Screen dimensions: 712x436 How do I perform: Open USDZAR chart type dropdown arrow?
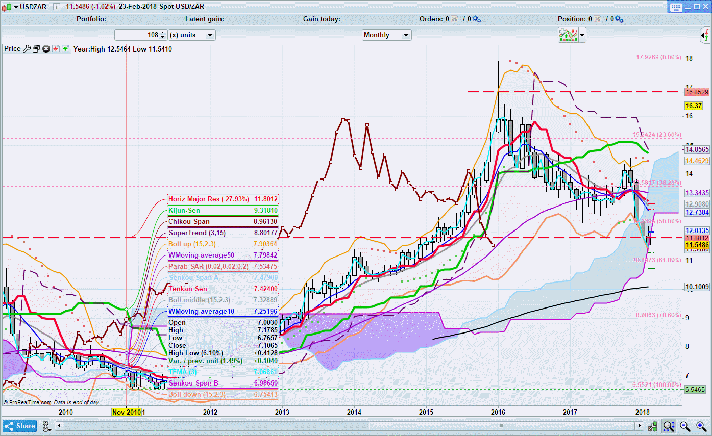(x=15, y=7)
